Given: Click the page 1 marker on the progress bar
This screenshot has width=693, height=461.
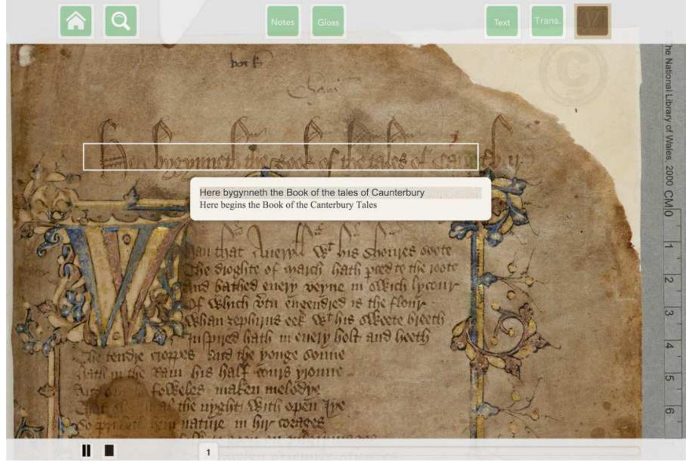Looking at the screenshot, I should click(x=208, y=452).
